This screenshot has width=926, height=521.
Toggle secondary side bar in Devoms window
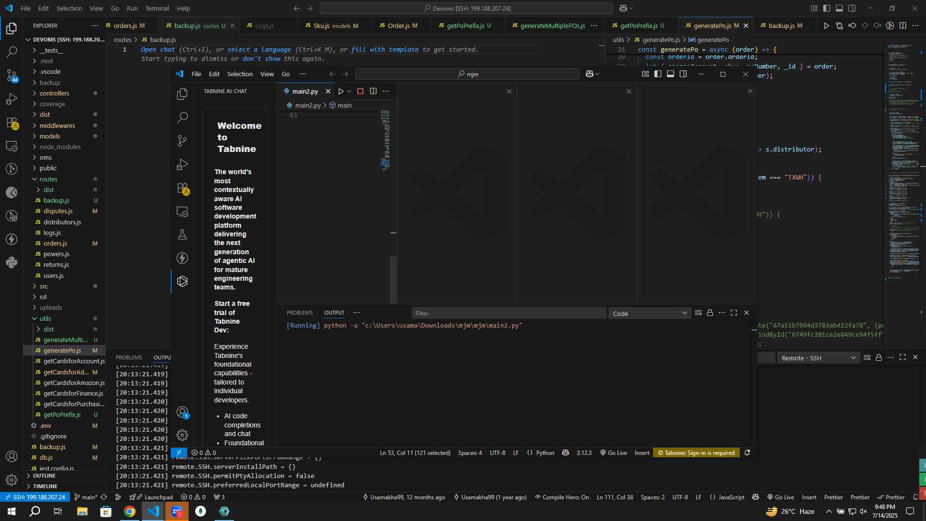(x=852, y=8)
